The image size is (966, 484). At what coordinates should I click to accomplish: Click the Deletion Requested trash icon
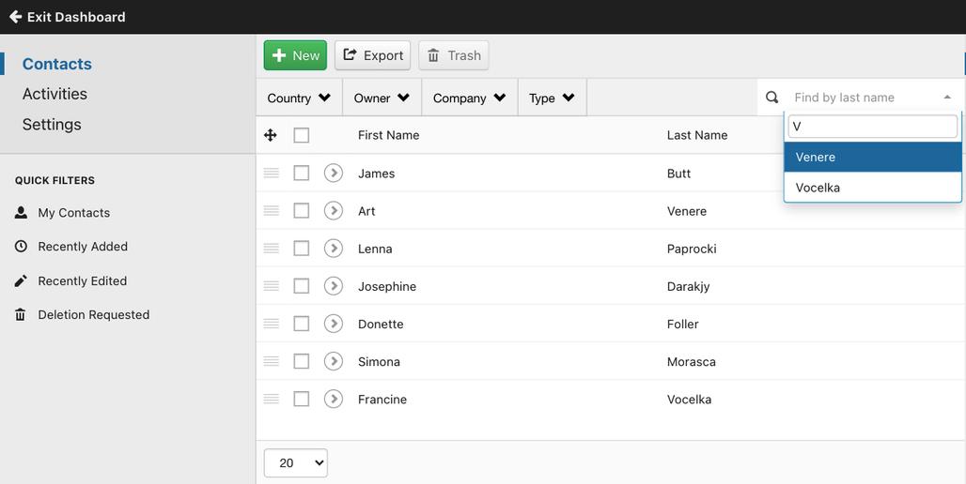(21, 315)
